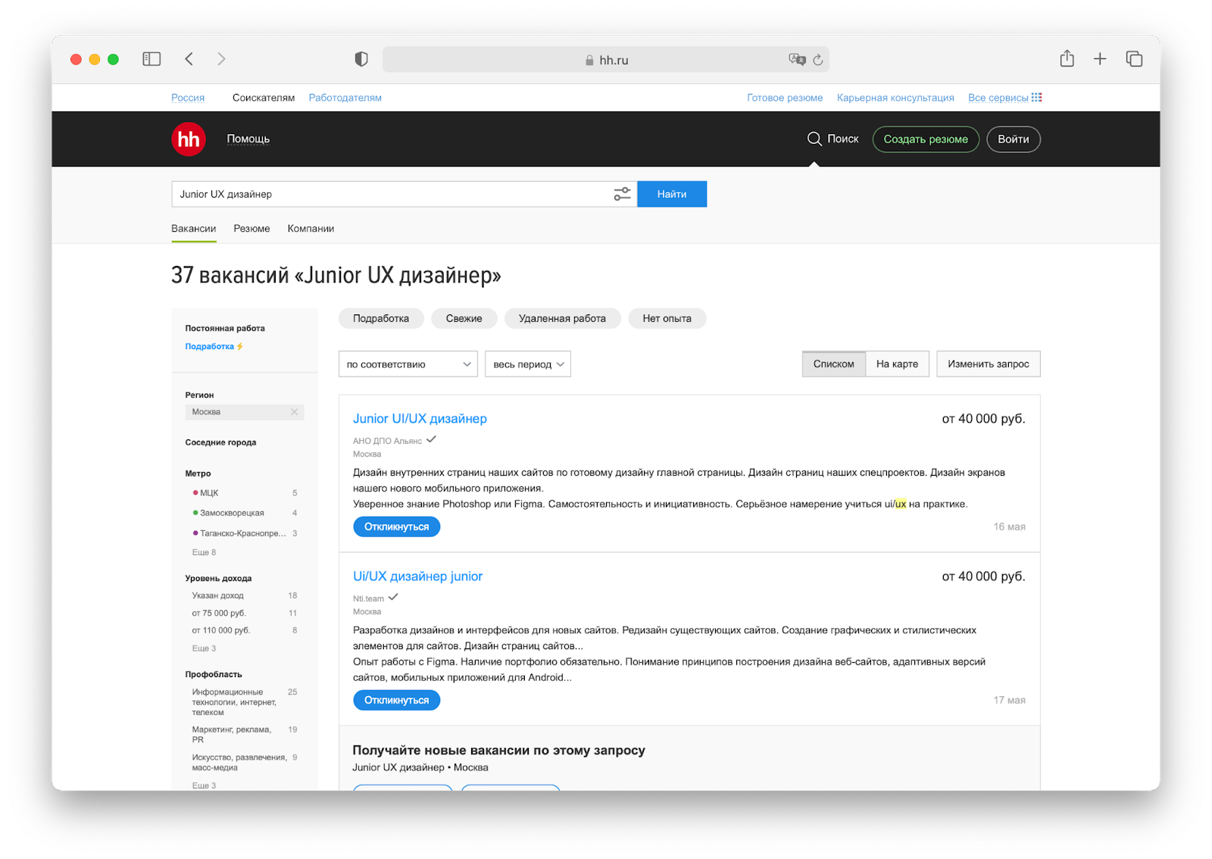Click the verified checkmark next to АНО ДПО Альянс
The image size is (1212, 859).
431,439
